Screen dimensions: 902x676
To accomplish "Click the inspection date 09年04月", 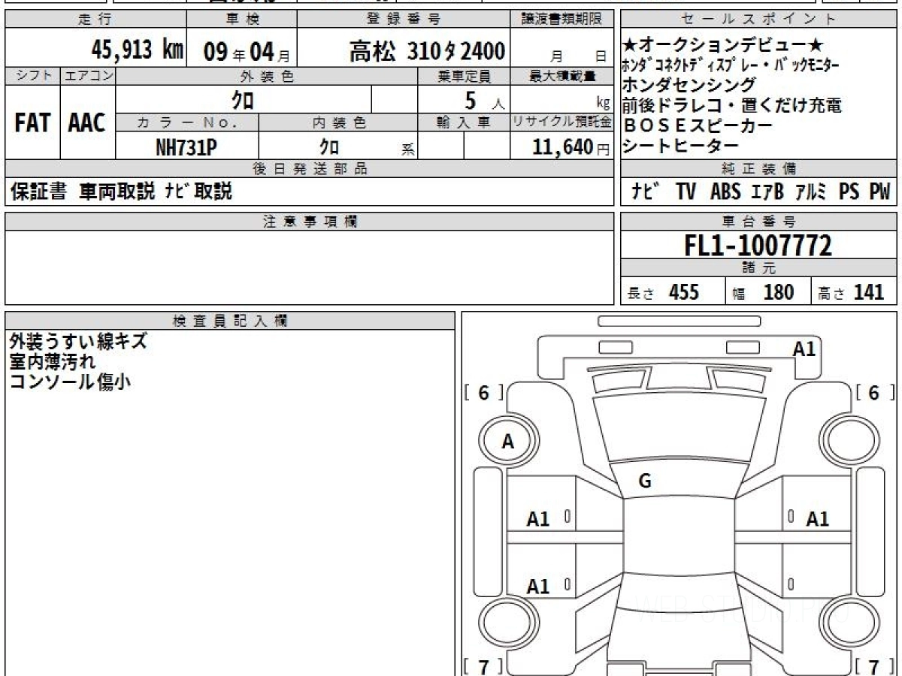I will click(x=247, y=52).
